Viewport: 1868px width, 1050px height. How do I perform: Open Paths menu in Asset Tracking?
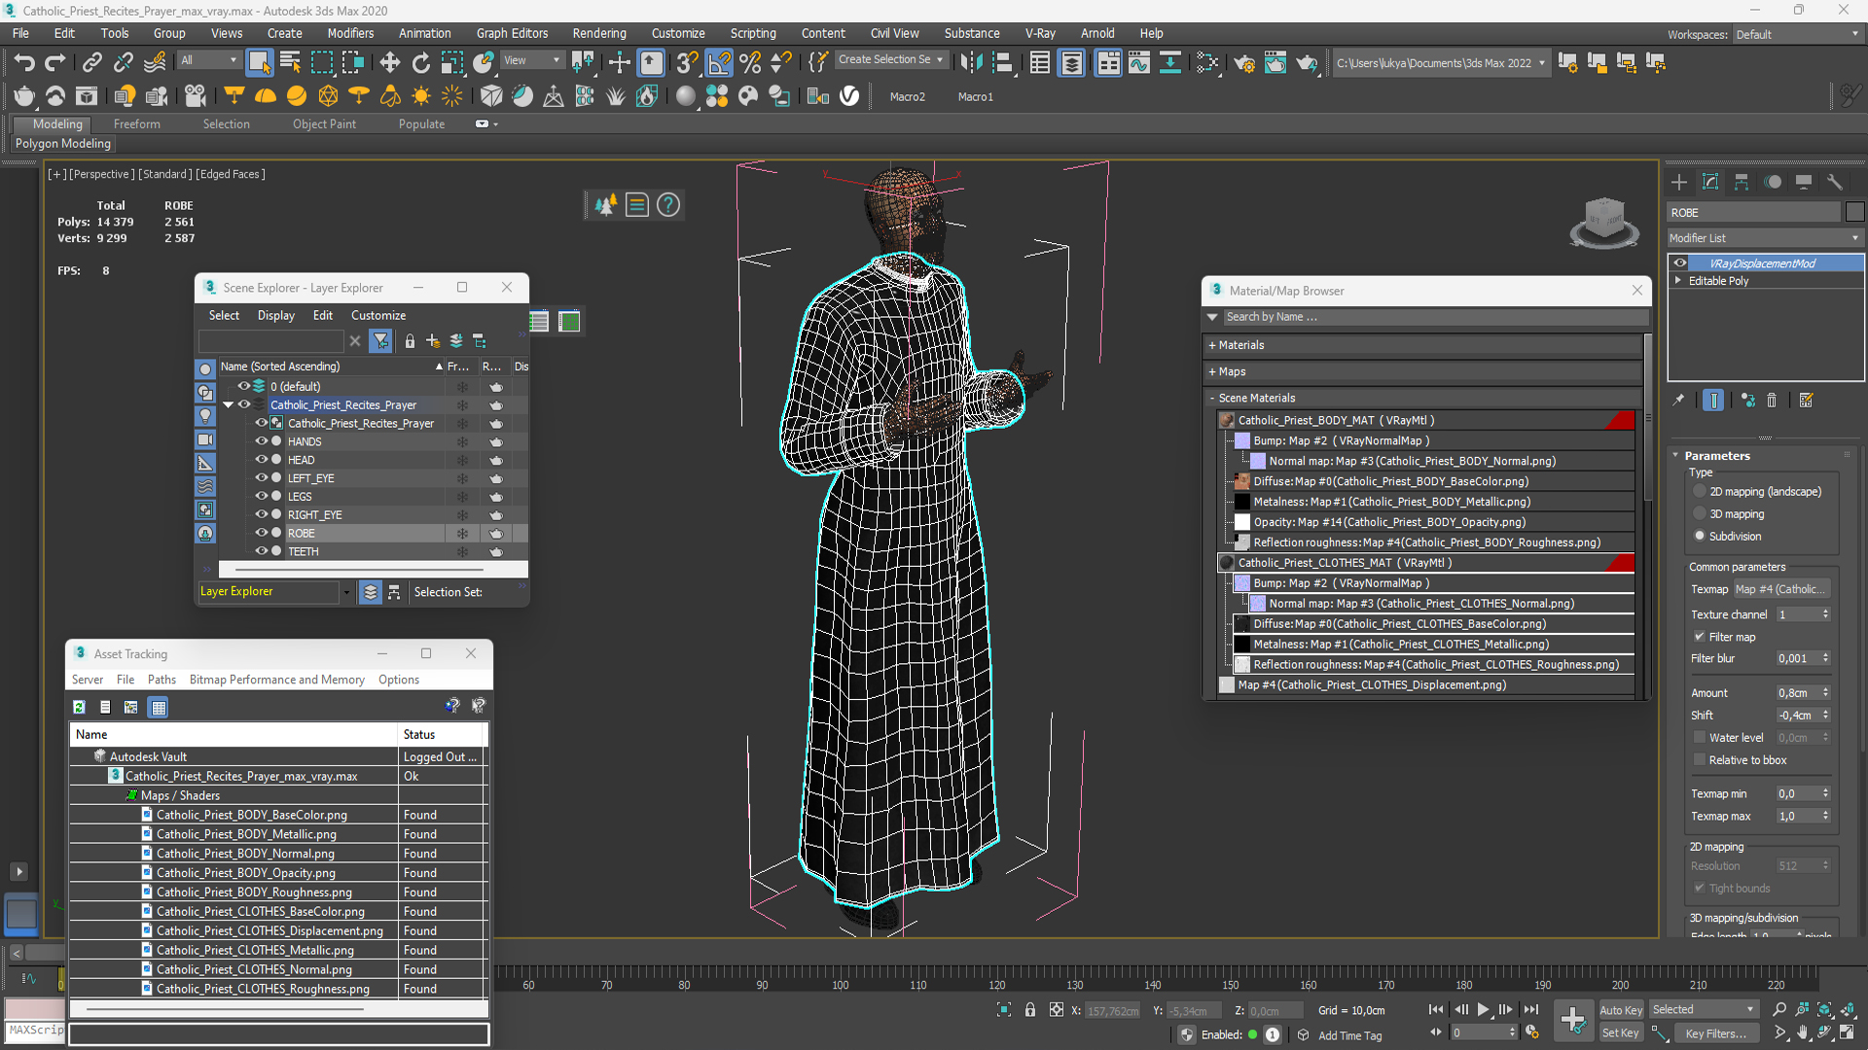[162, 680]
